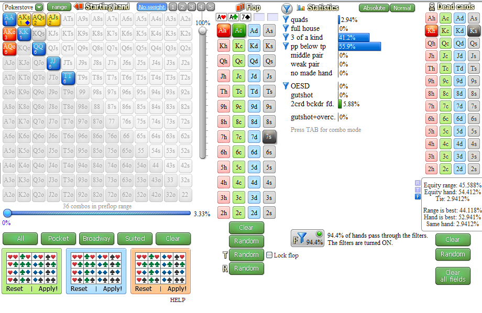Click the green range button
Screen dimensions: 482x313
click(59, 7)
